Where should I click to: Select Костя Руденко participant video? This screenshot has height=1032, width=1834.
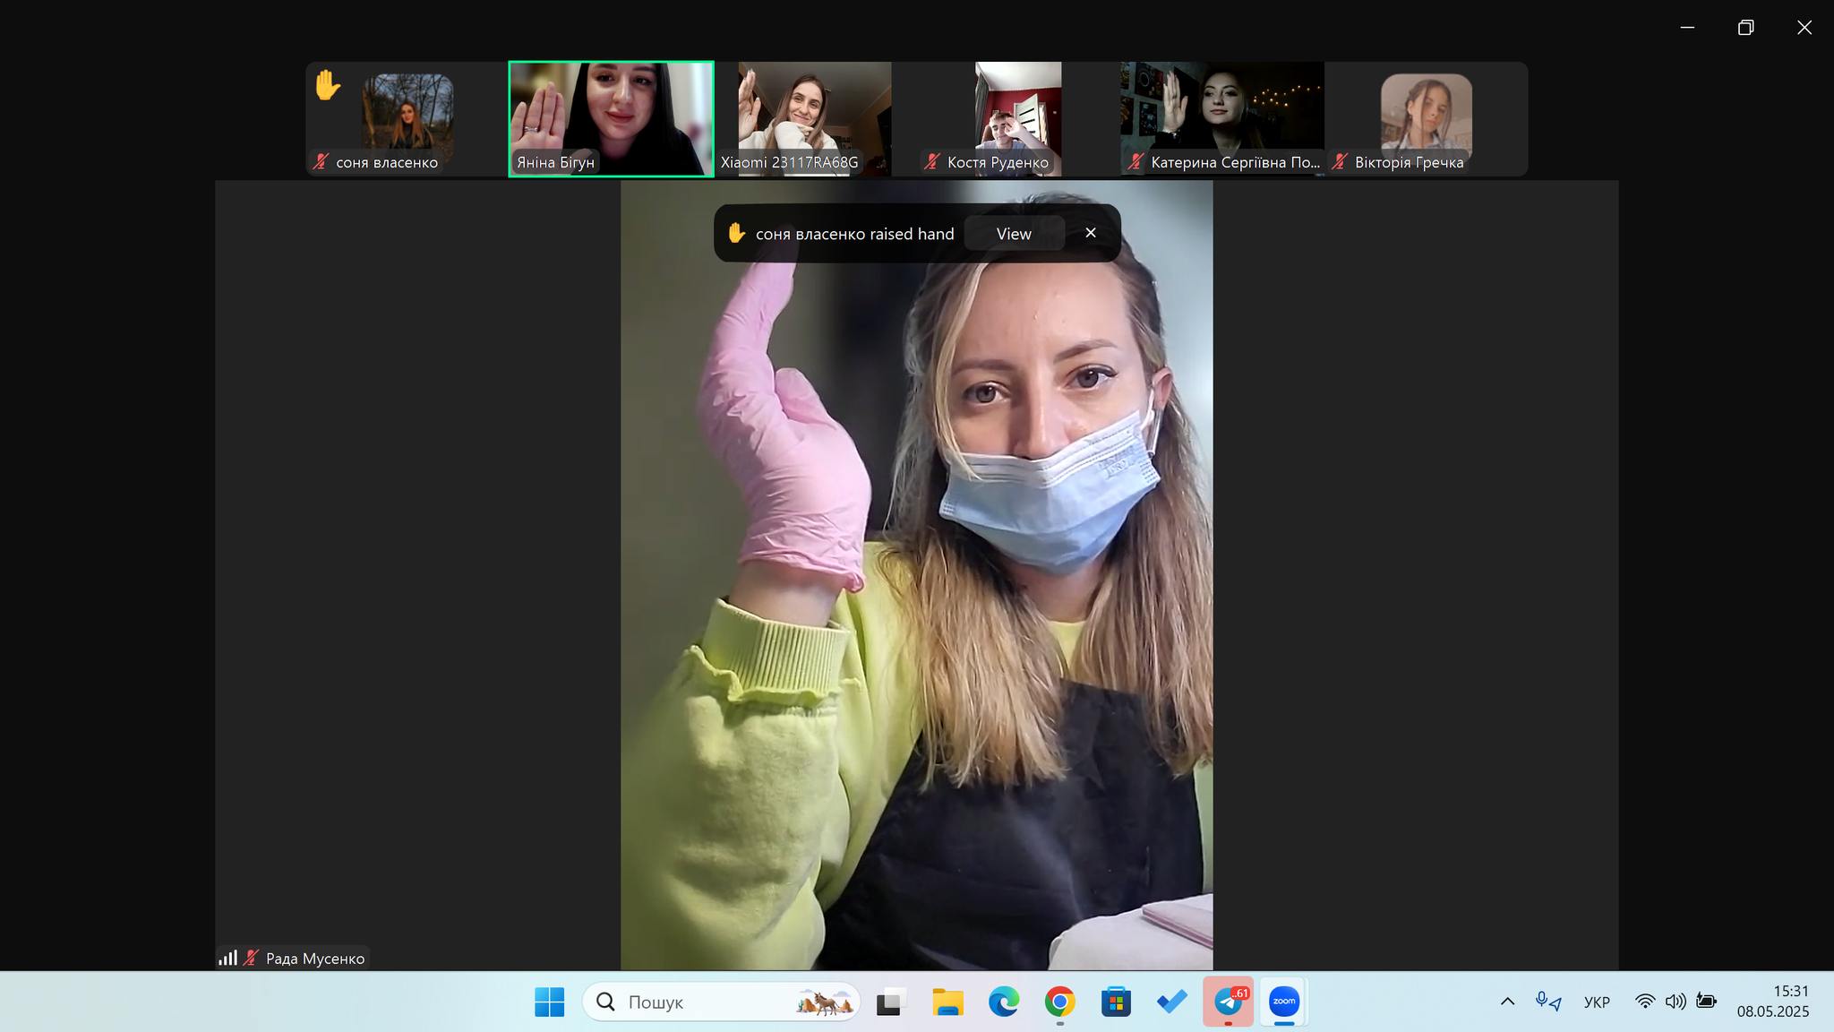pos(1017,118)
